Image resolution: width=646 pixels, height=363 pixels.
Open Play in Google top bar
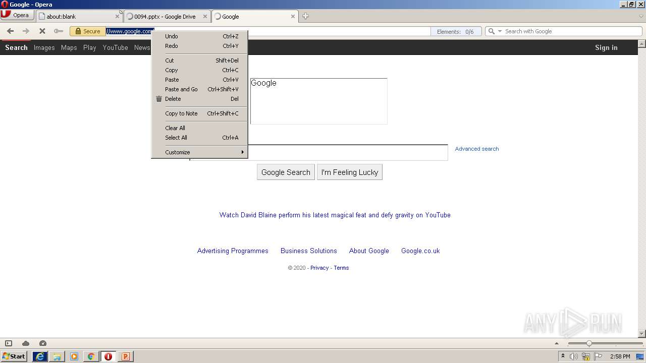[90, 47]
